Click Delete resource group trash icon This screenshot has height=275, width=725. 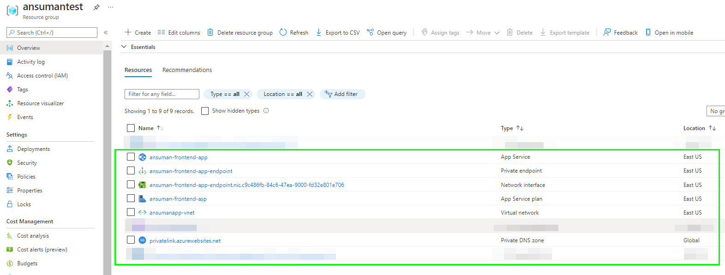pos(210,32)
